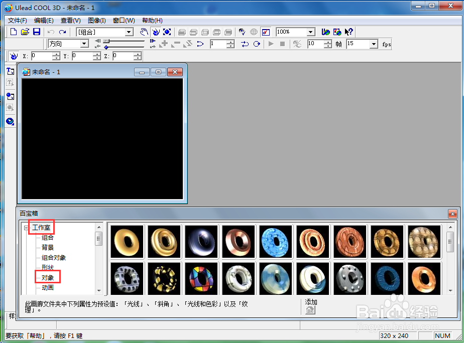
Task: Click the Insert Graphic tool in left toolbar
Action: tap(11, 96)
